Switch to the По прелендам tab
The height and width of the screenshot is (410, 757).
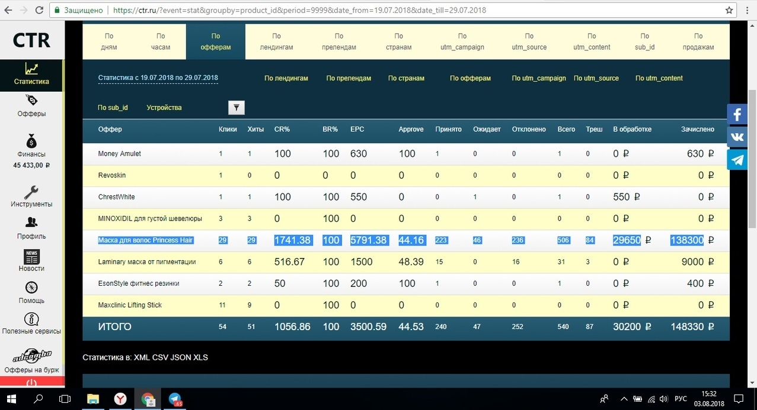click(338, 41)
